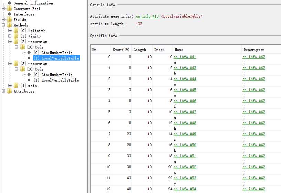Screen dimensions: 281x193
Task: Follow the cp info #47 name link
Action: click(x=185, y=112)
